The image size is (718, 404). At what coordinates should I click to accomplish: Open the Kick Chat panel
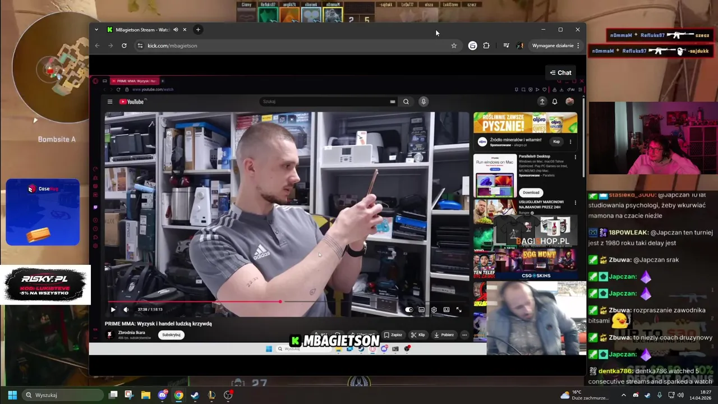[560, 72]
